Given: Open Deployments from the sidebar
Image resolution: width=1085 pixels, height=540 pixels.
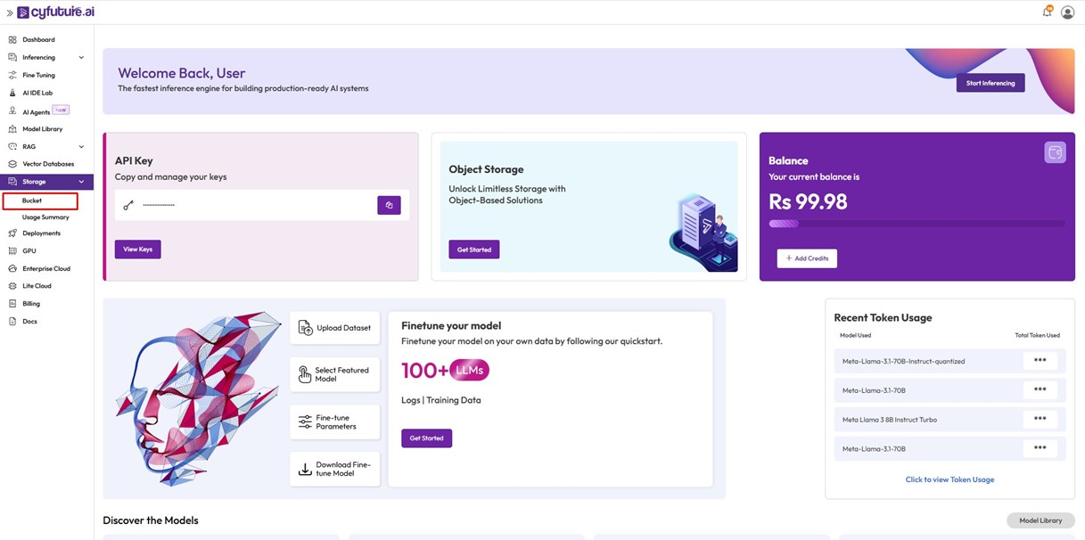Looking at the screenshot, I should [41, 233].
